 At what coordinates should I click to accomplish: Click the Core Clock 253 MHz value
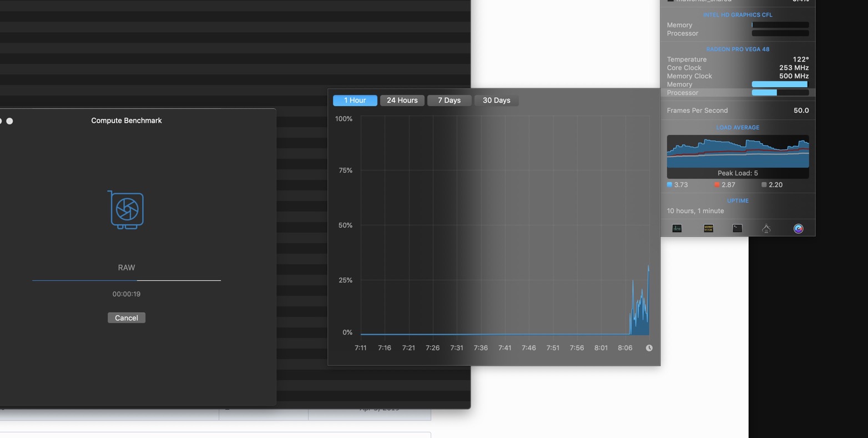(794, 68)
